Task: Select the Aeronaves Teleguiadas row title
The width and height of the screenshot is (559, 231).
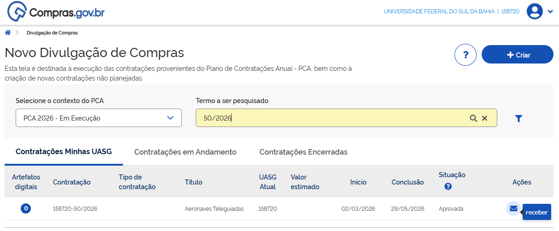Action: (x=214, y=208)
